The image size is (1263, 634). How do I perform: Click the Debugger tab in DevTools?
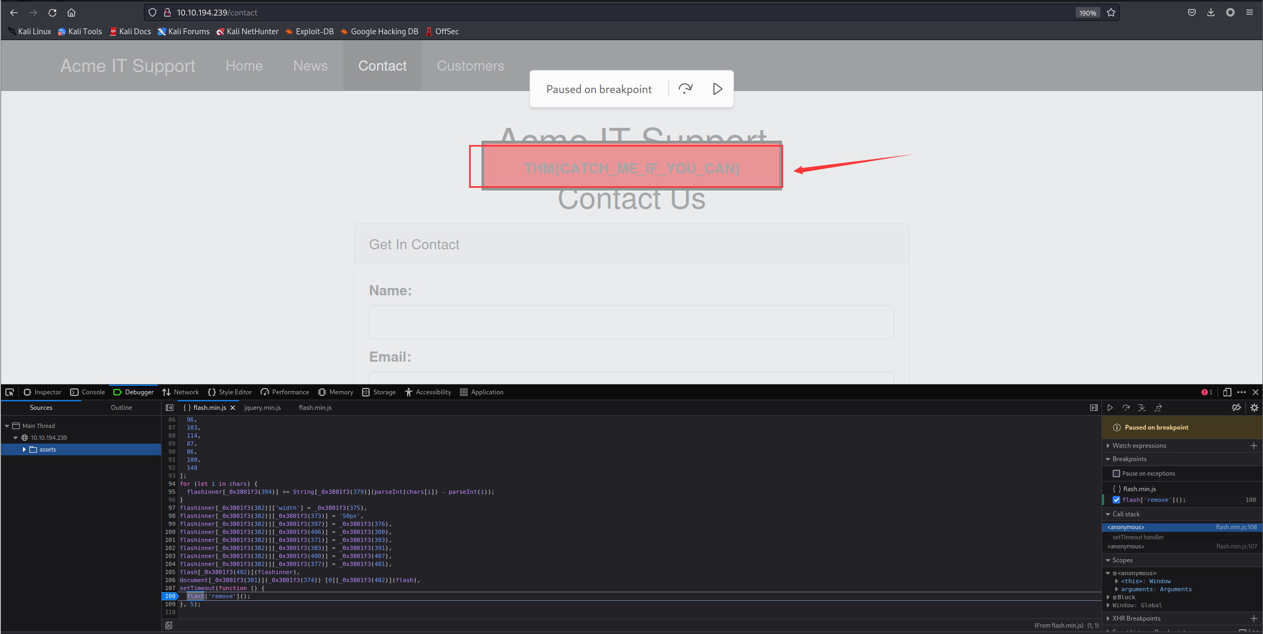tap(137, 392)
